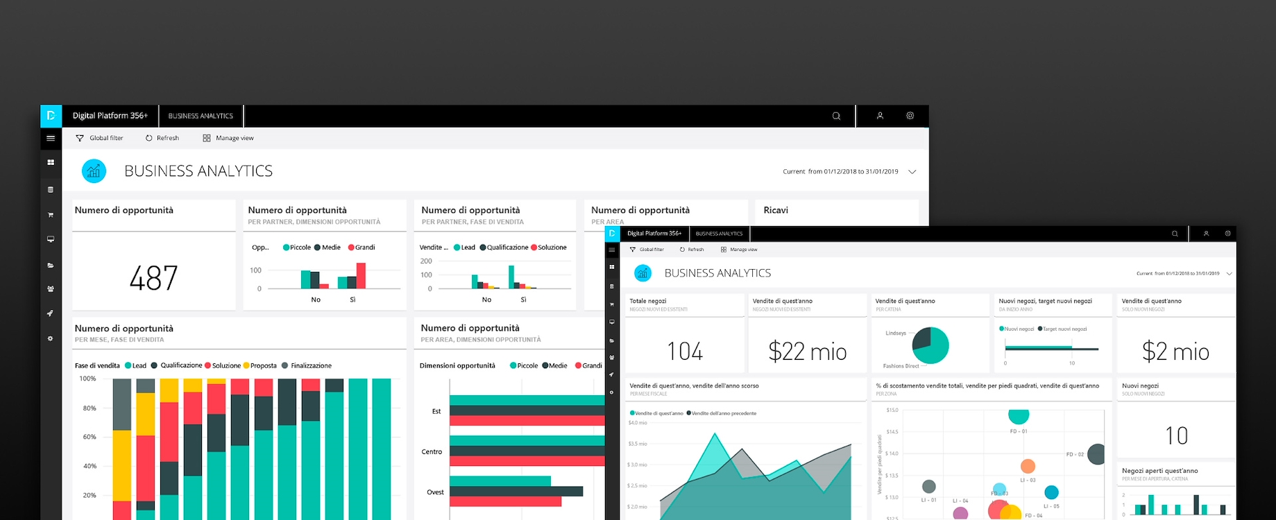Select the users group sidebar icon in the large window

pos(51,289)
